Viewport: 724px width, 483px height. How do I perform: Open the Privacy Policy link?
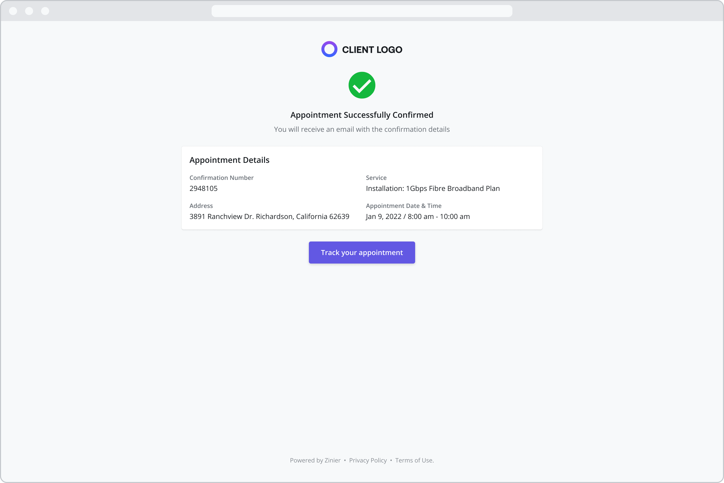[x=368, y=460]
